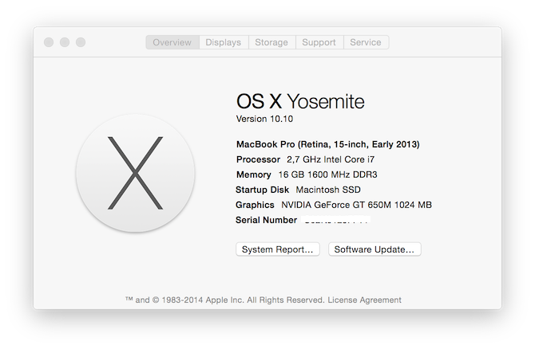Click the Software Update... button
Viewport: 535px width, 349px height.
[374, 249]
